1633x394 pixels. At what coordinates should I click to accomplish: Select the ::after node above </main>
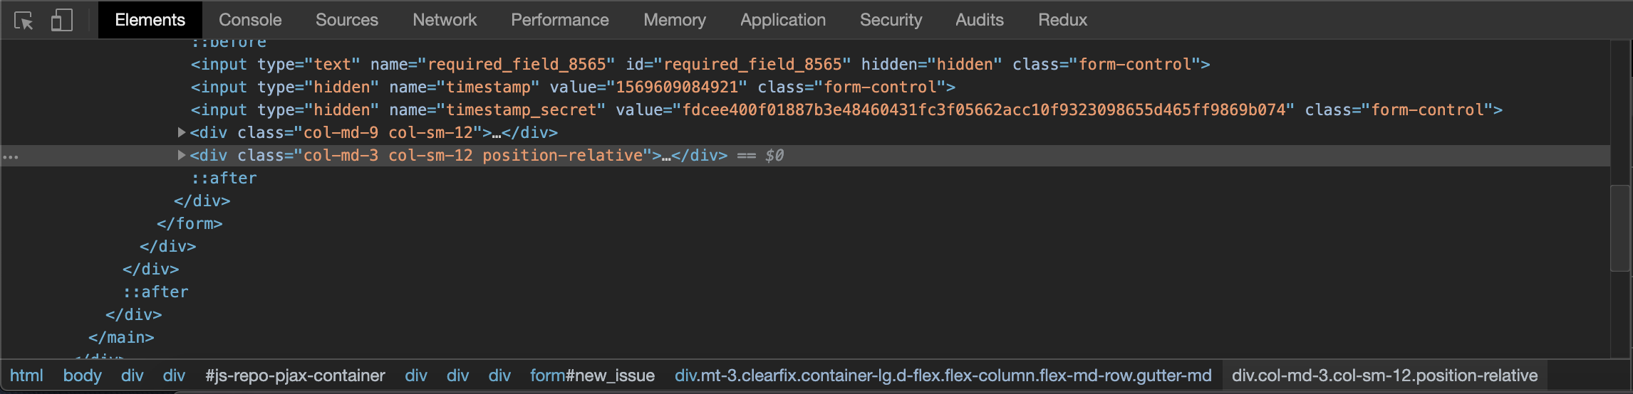pos(155,292)
